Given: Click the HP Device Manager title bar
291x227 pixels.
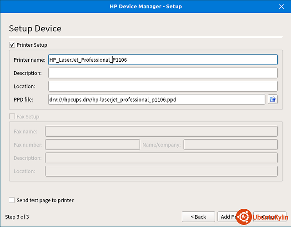Looking at the screenshot, I should (145, 6).
